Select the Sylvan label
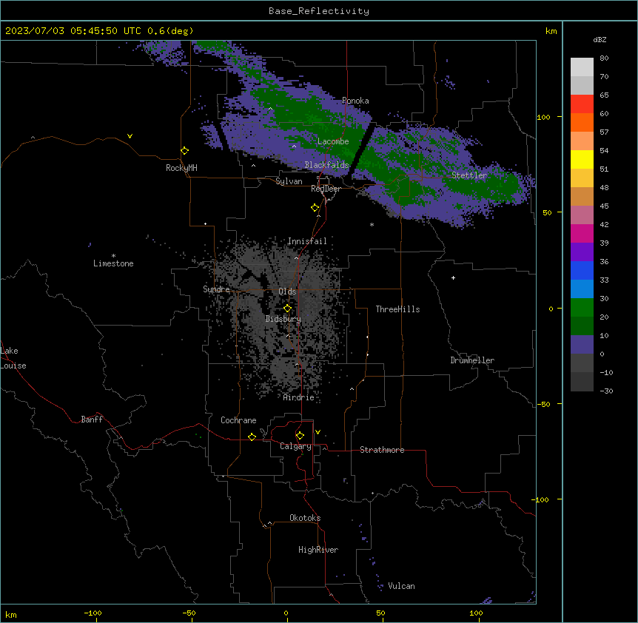 [289, 181]
